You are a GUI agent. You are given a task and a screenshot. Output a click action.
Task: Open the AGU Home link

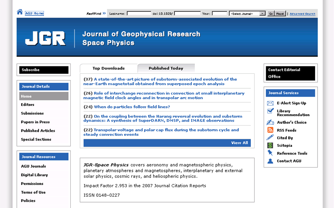[x=35, y=13]
